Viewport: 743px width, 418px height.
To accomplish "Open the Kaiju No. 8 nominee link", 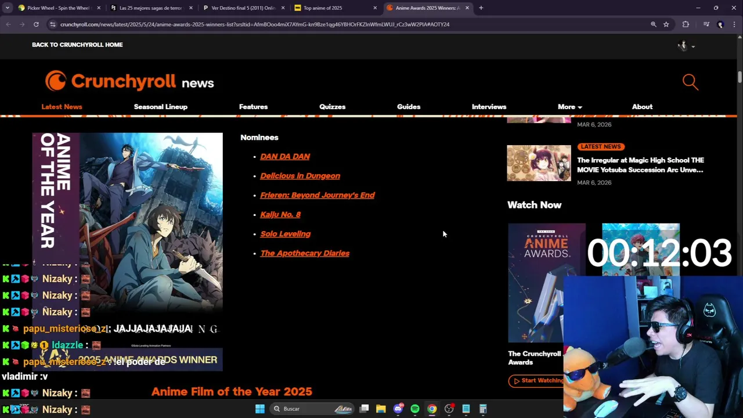I will point(280,214).
